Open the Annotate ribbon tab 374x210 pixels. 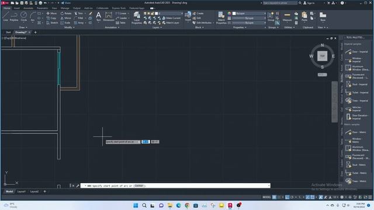point(28,8)
